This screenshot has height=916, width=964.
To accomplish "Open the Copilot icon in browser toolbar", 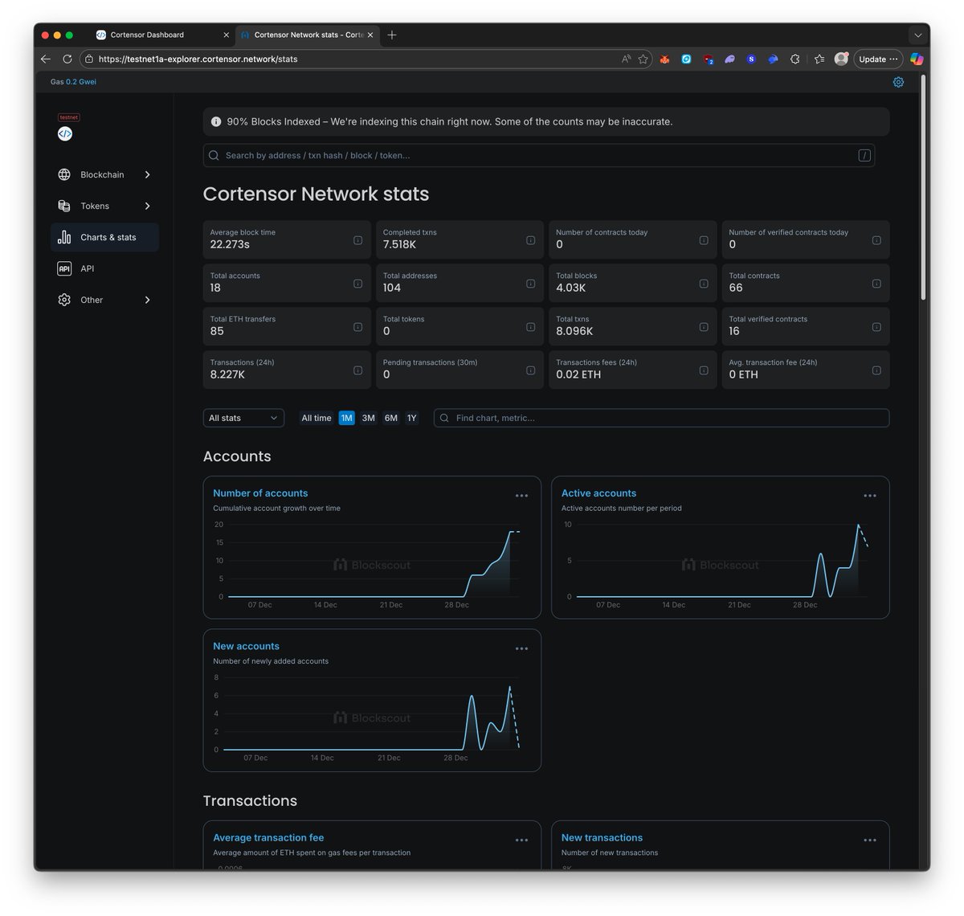I will 917,59.
